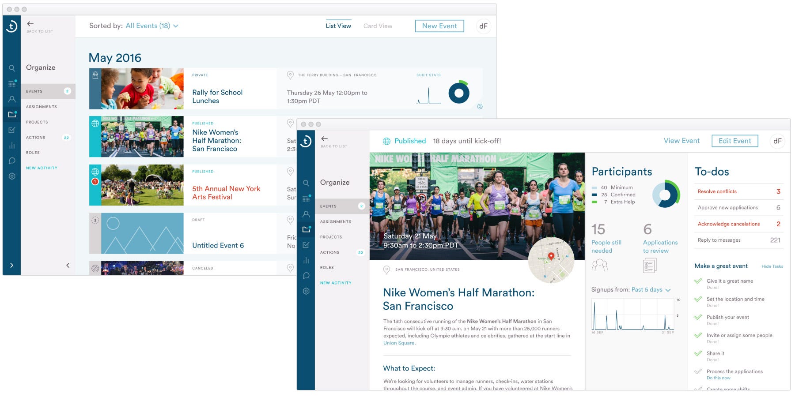
Task: Open search in the back events list window
Action: 12,68
